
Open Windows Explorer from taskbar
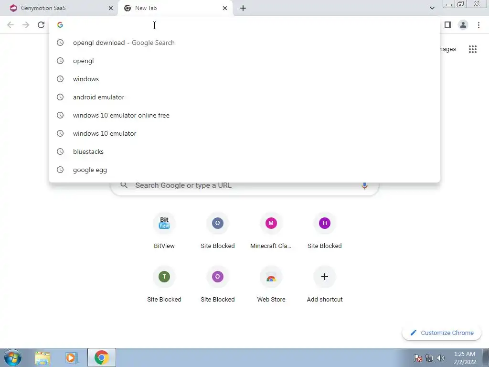coord(43,357)
